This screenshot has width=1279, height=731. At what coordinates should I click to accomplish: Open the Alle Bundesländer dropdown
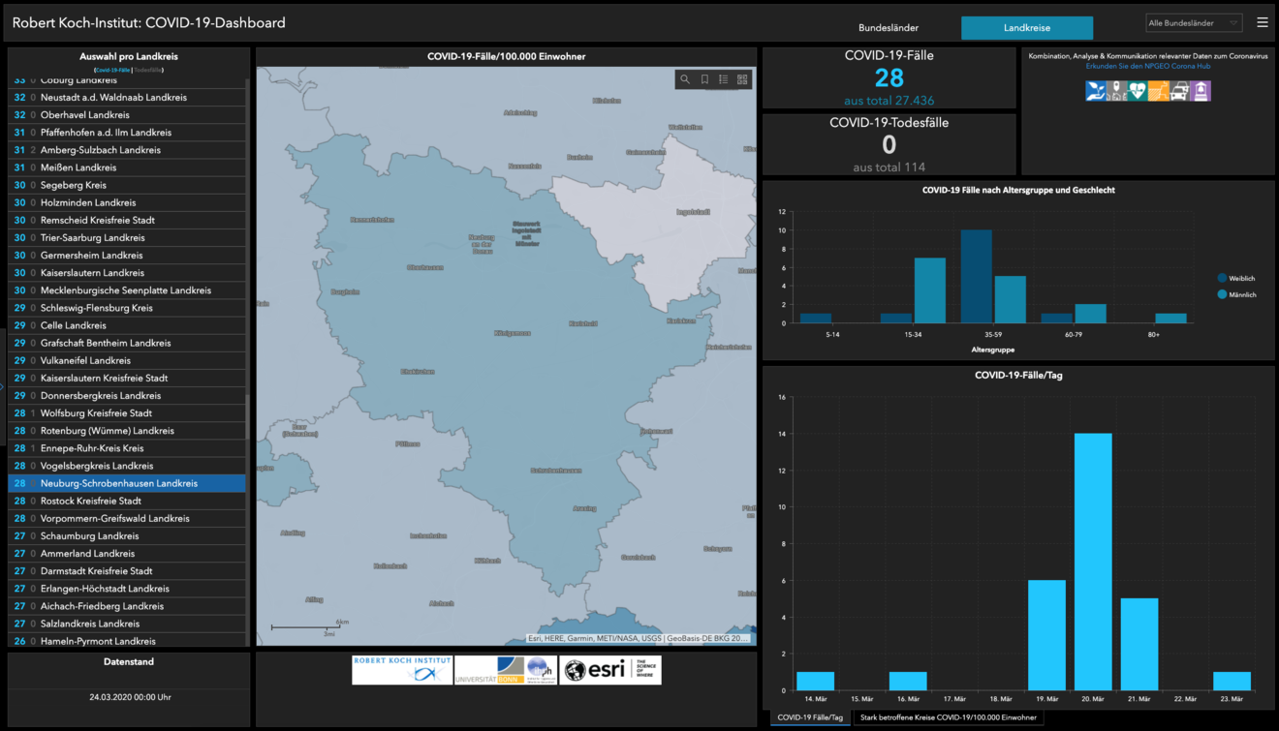tap(1194, 23)
